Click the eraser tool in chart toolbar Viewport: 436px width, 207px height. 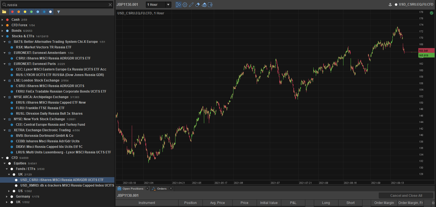coord(198,5)
